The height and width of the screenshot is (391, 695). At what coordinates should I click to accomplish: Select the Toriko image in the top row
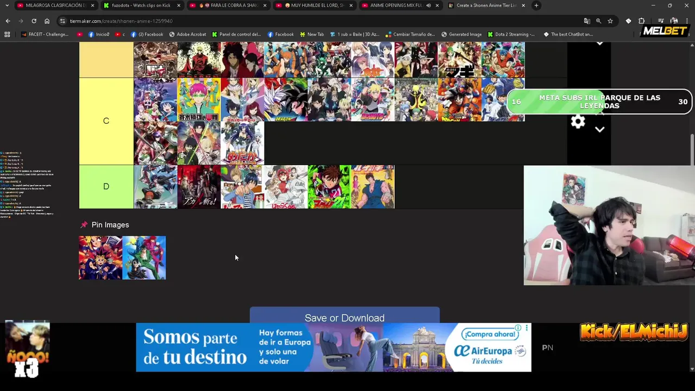pos(503,60)
